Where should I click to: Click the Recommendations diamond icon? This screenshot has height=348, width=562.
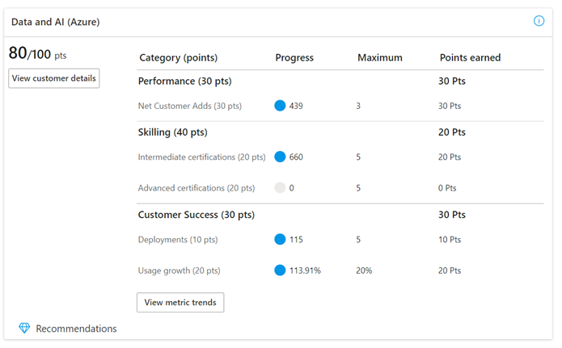(24, 328)
